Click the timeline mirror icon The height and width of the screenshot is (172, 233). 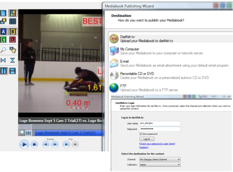point(28,133)
